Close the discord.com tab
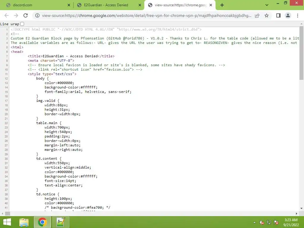The image size is (304, 228). pyautogui.click(x=69, y=5)
